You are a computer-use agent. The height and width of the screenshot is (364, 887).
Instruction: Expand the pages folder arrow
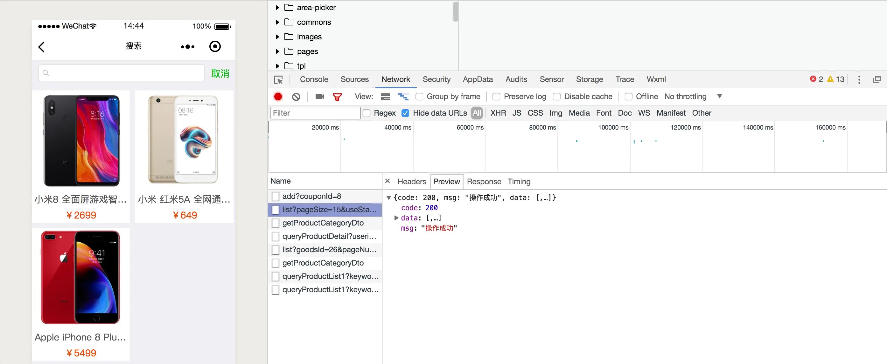[277, 51]
